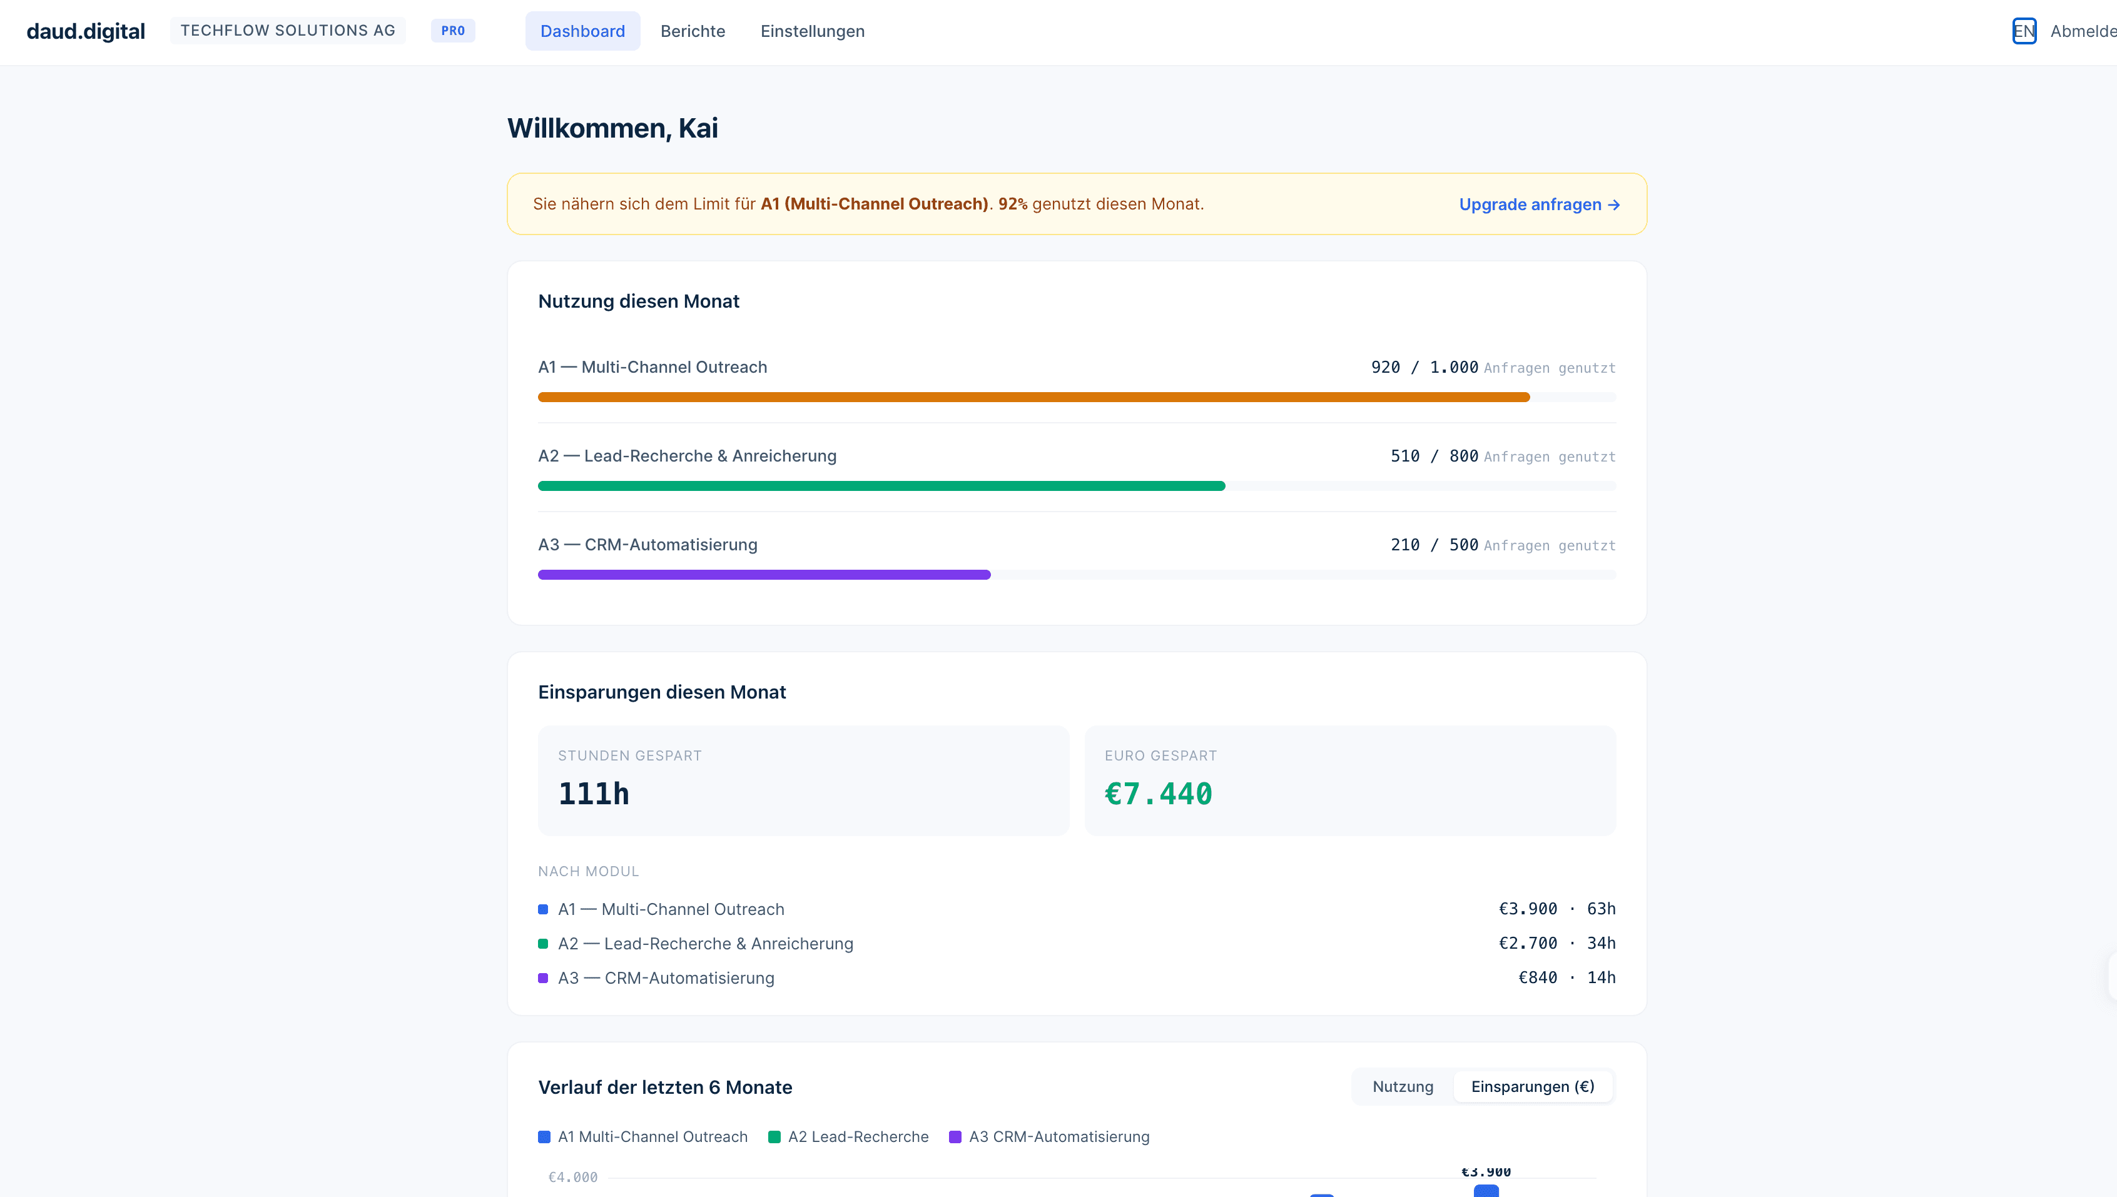This screenshot has height=1197, width=2117.
Task: Click the Stunden gespart 111h card
Action: [803, 781]
